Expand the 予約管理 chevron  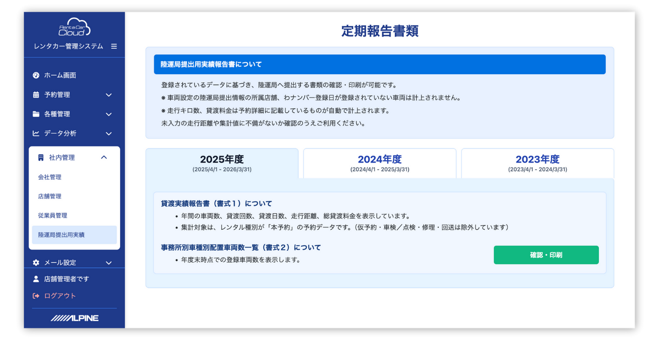pyautogui.click(x=109, y=95)
